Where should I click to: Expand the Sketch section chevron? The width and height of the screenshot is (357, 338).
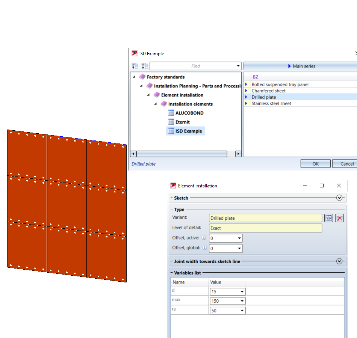pos(340,198)
